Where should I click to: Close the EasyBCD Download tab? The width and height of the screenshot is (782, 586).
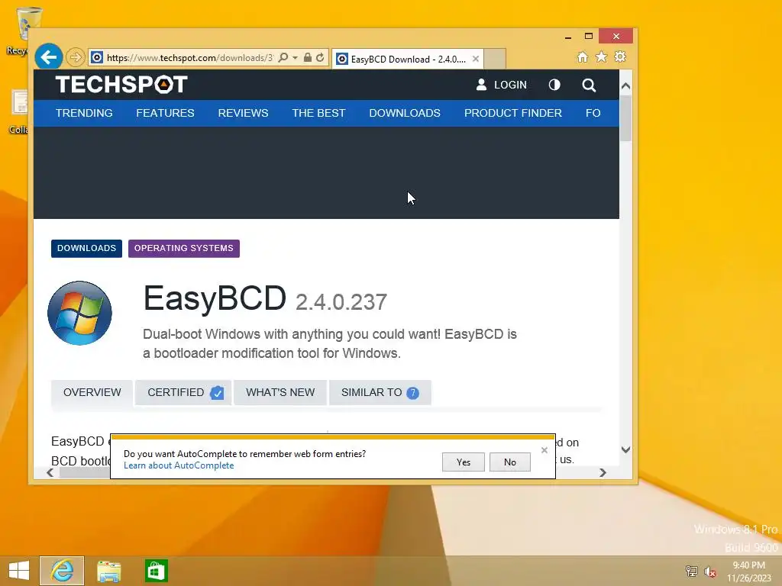476,59
